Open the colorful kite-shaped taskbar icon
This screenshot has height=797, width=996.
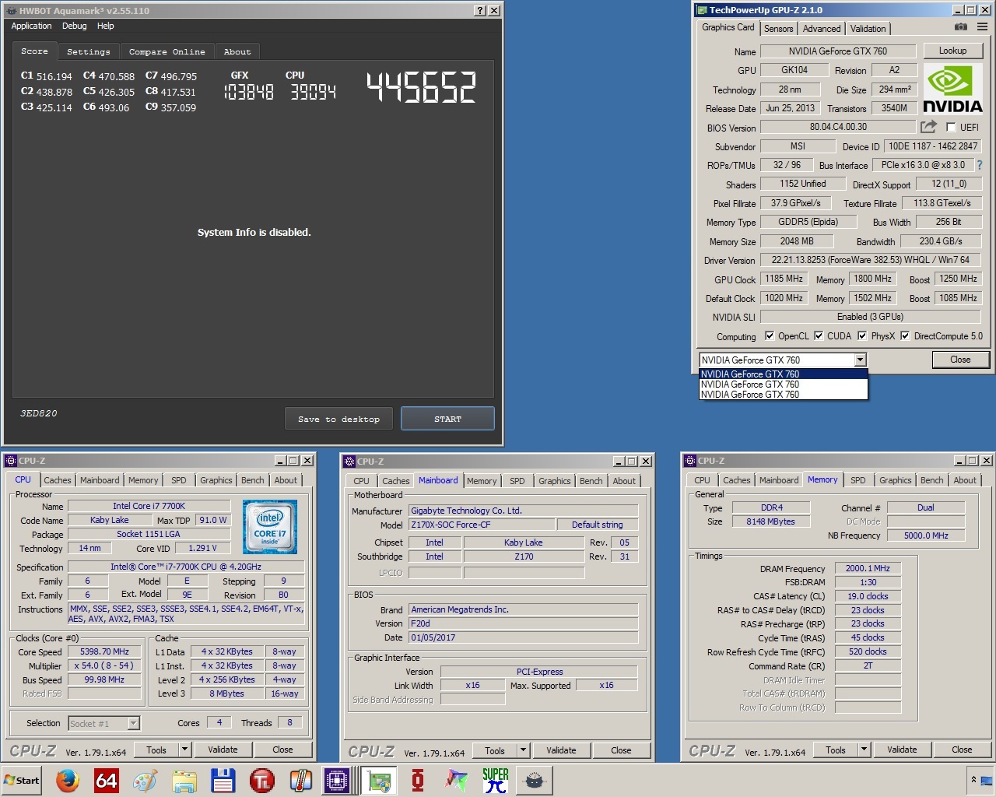[457, 780]
